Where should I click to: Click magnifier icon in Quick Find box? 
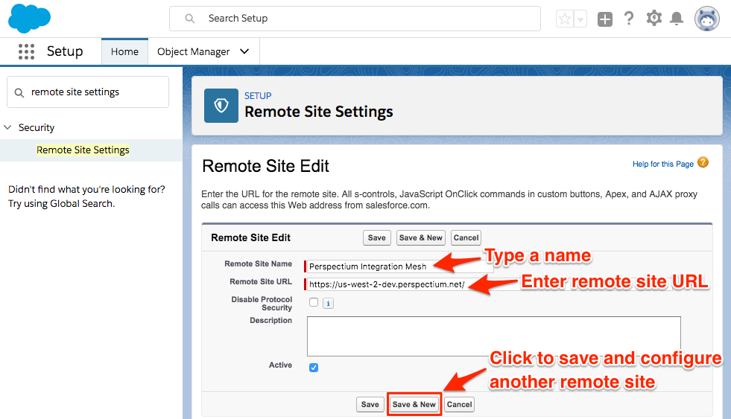pyautogui.click(x=19, y=92)
